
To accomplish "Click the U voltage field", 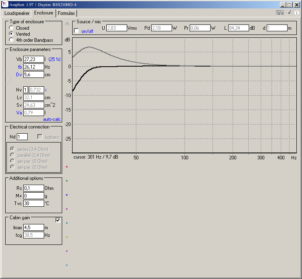I will (117, 28).
